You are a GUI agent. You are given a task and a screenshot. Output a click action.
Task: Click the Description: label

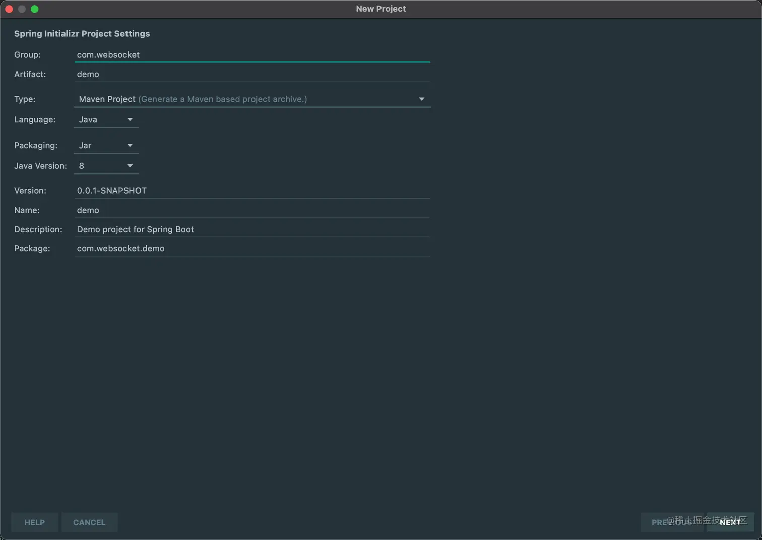tap(38, 229)
